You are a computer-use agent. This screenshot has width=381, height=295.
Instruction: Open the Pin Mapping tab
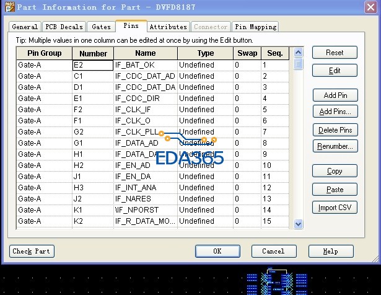(255, 27)
